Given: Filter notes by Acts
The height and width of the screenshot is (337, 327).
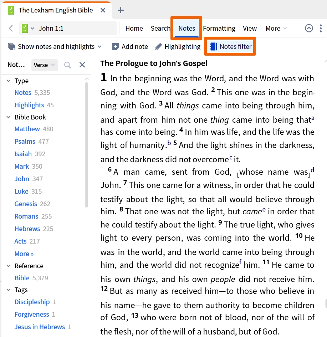Looking at the screenshot, I should coord(27,241).
